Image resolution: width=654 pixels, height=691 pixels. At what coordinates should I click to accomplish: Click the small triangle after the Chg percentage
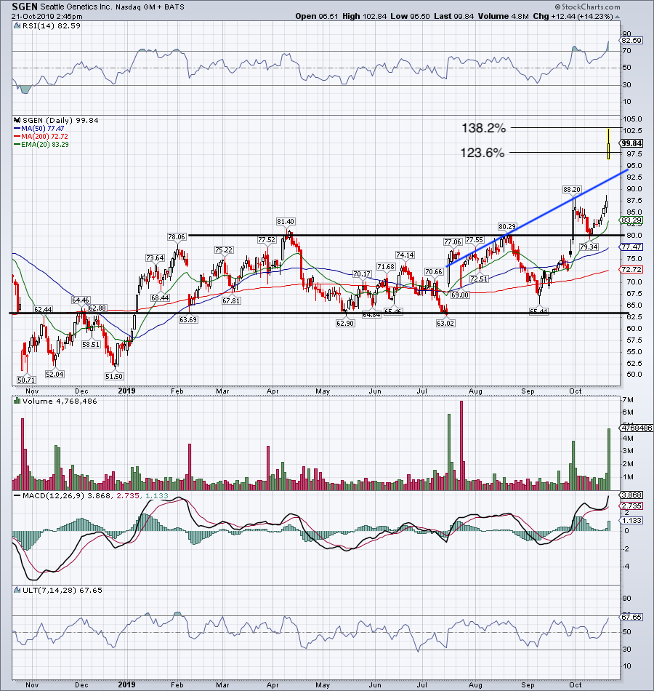(x=617, y=17)
